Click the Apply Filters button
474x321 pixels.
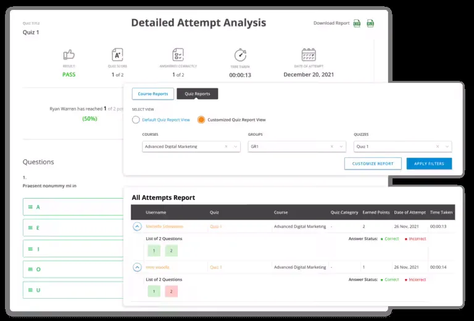(430, 164)
